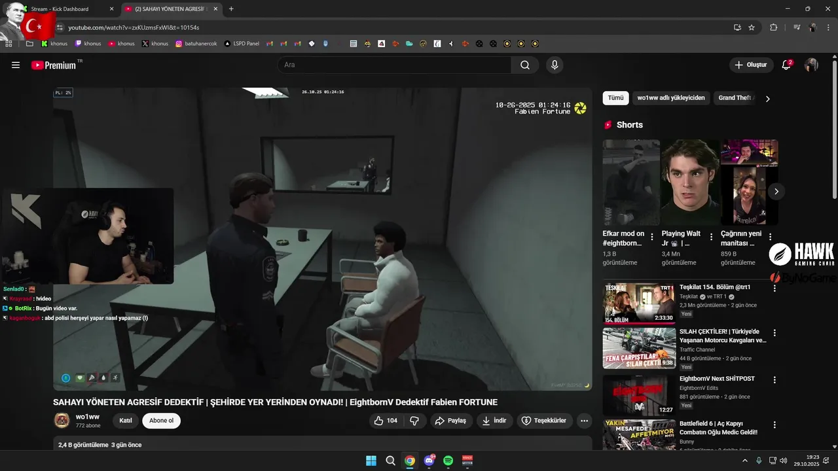
Task: Open the X khonus bookmark
Action: (x=155, y=44)
